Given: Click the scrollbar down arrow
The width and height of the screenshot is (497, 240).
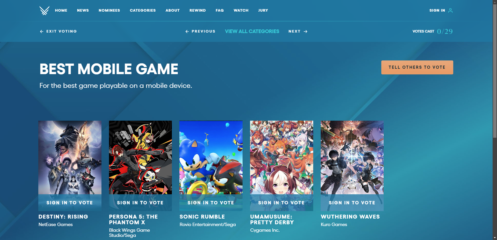Looking at the screenshot, I should click(x=495, y=238).
